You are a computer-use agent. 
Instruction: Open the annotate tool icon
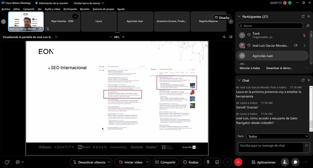(x=224, y=37)
